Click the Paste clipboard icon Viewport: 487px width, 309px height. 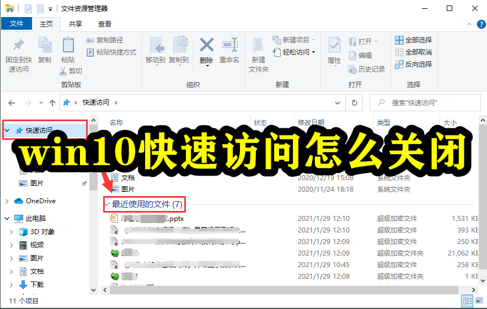pos(68,45)
